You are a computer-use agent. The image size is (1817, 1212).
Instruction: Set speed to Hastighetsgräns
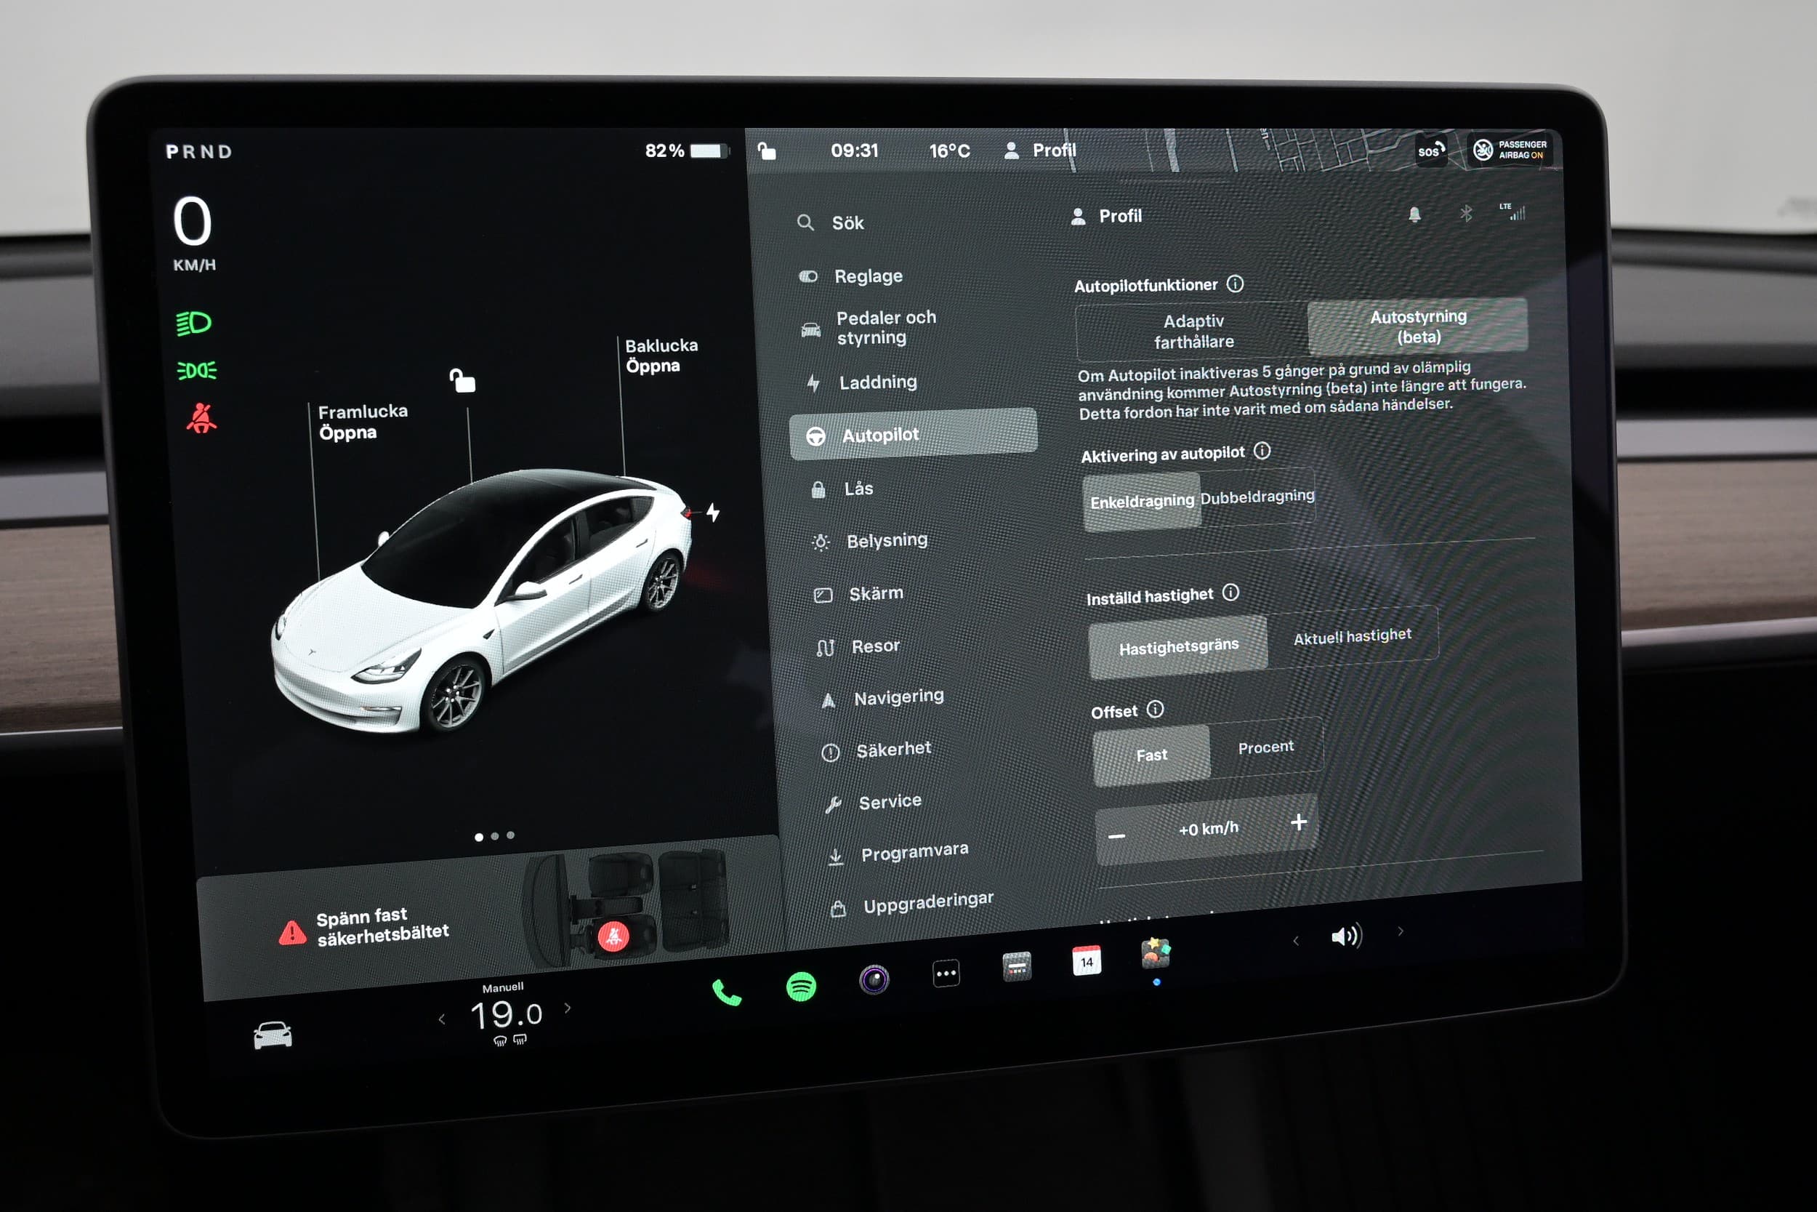coord(1178,647)
